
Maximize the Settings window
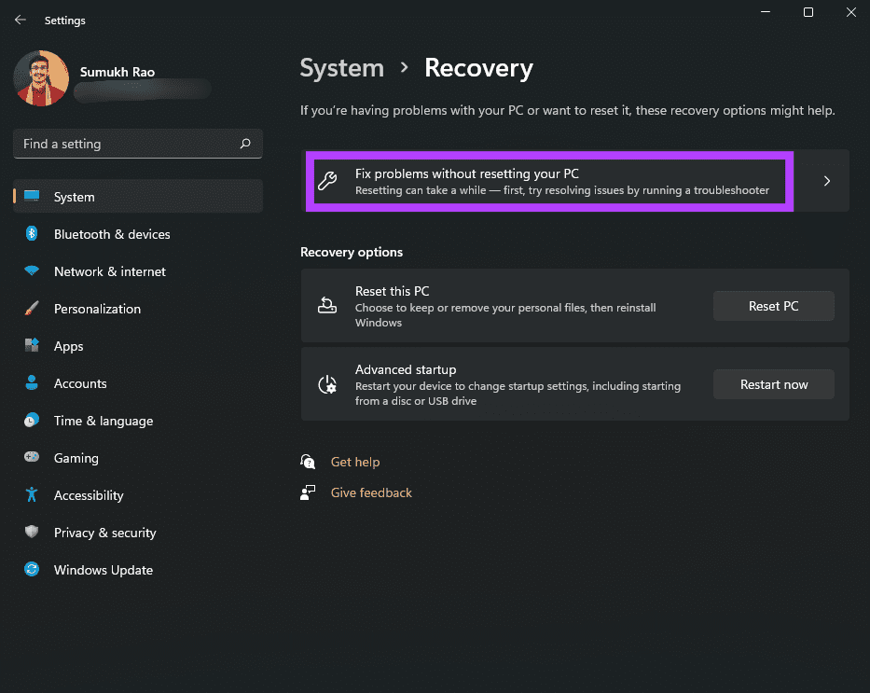[808, 12]
